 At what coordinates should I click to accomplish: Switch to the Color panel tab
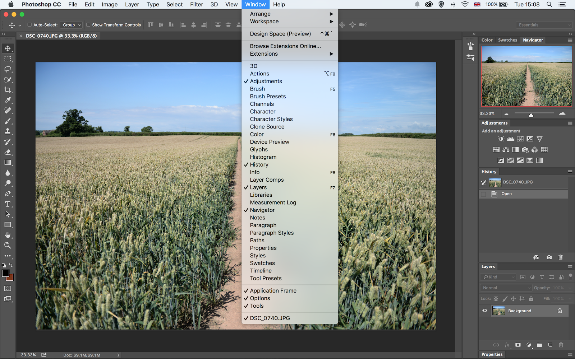pos(487,40)
